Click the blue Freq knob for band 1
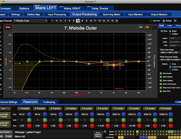Viewport: 181px width, 139px height. pos(29,114)
